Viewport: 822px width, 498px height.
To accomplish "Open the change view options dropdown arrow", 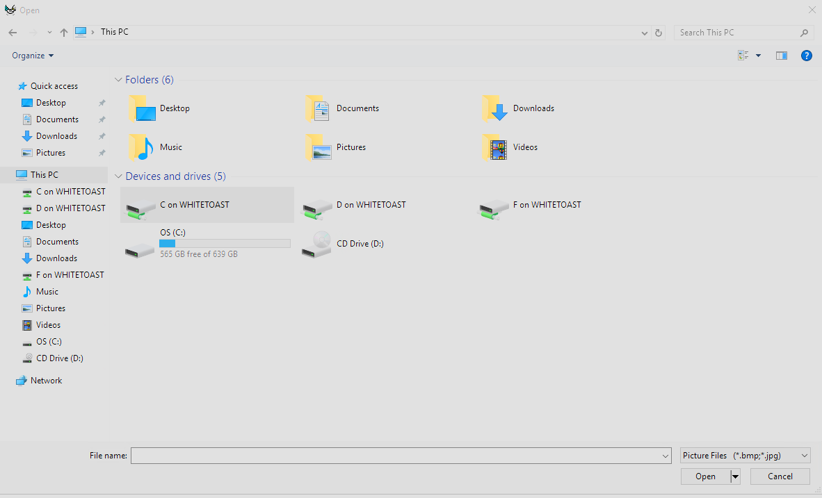I will coord(758,56).
